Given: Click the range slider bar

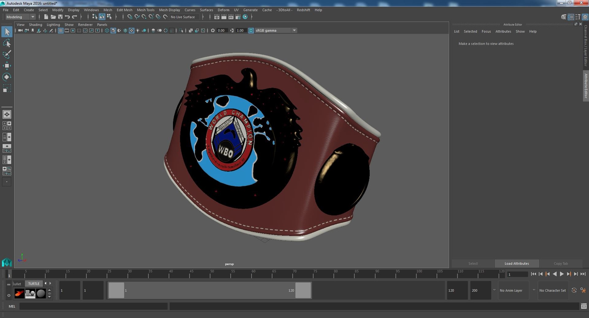Looking at the screenshot, I should tap(210, 290).
